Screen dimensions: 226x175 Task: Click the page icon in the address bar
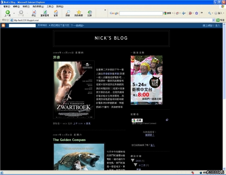pos(12,20)
